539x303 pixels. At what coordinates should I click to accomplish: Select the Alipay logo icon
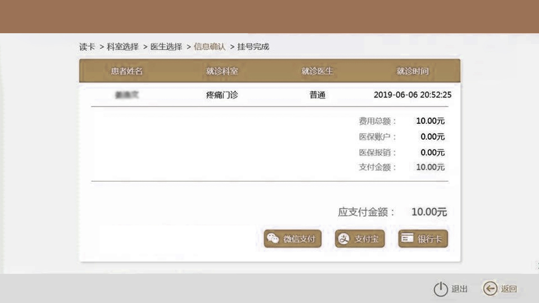click(344, 239)
